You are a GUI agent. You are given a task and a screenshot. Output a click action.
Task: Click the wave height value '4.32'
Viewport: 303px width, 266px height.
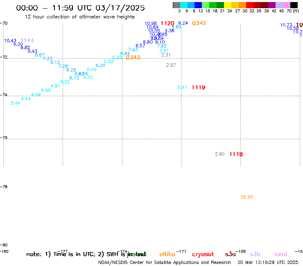(88, 77)
